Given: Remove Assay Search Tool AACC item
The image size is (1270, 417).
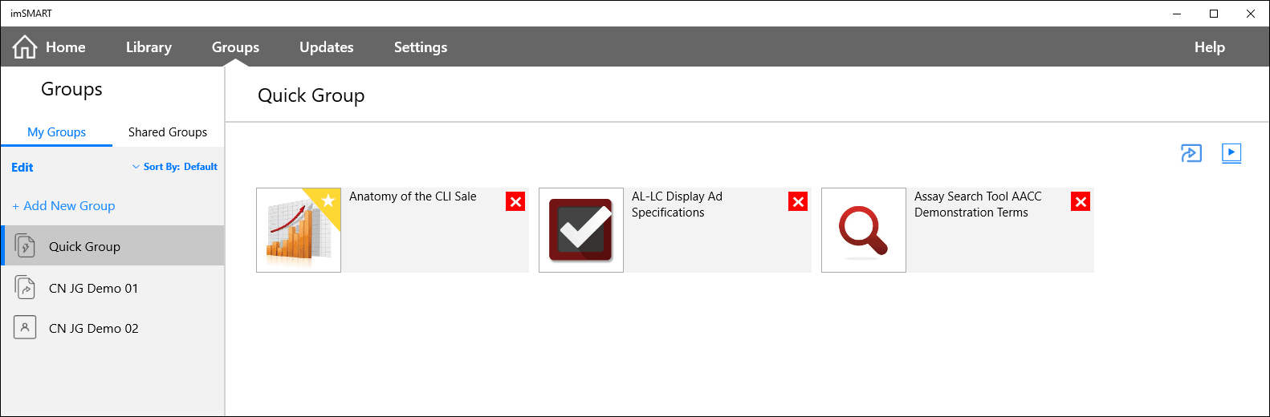Looking at the screenshot, I should (1081, 201).
